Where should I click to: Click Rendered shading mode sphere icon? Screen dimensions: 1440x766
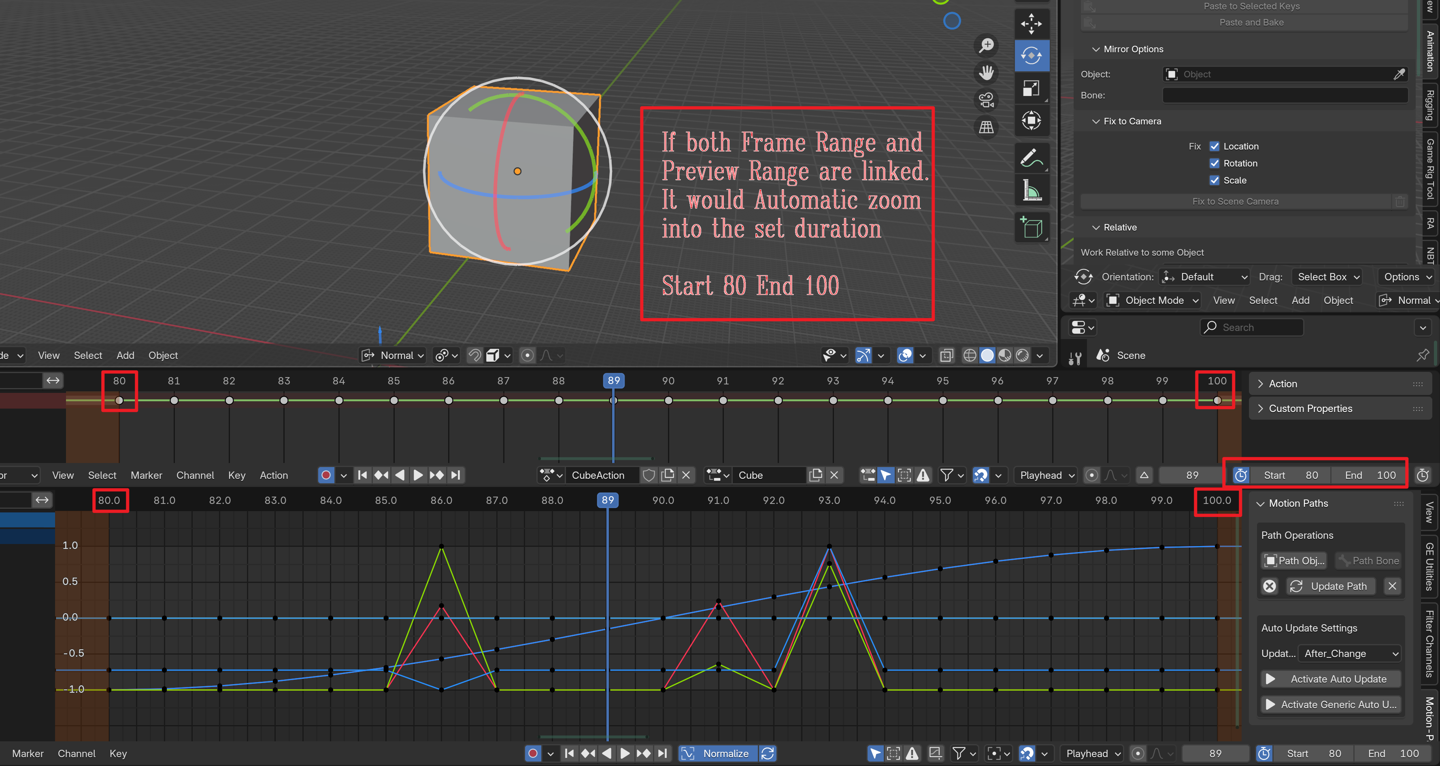[x=1022, y=355]
